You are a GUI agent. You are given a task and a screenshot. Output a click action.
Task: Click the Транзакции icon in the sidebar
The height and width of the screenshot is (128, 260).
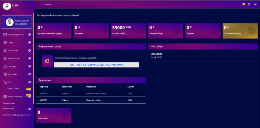[5, 51]
